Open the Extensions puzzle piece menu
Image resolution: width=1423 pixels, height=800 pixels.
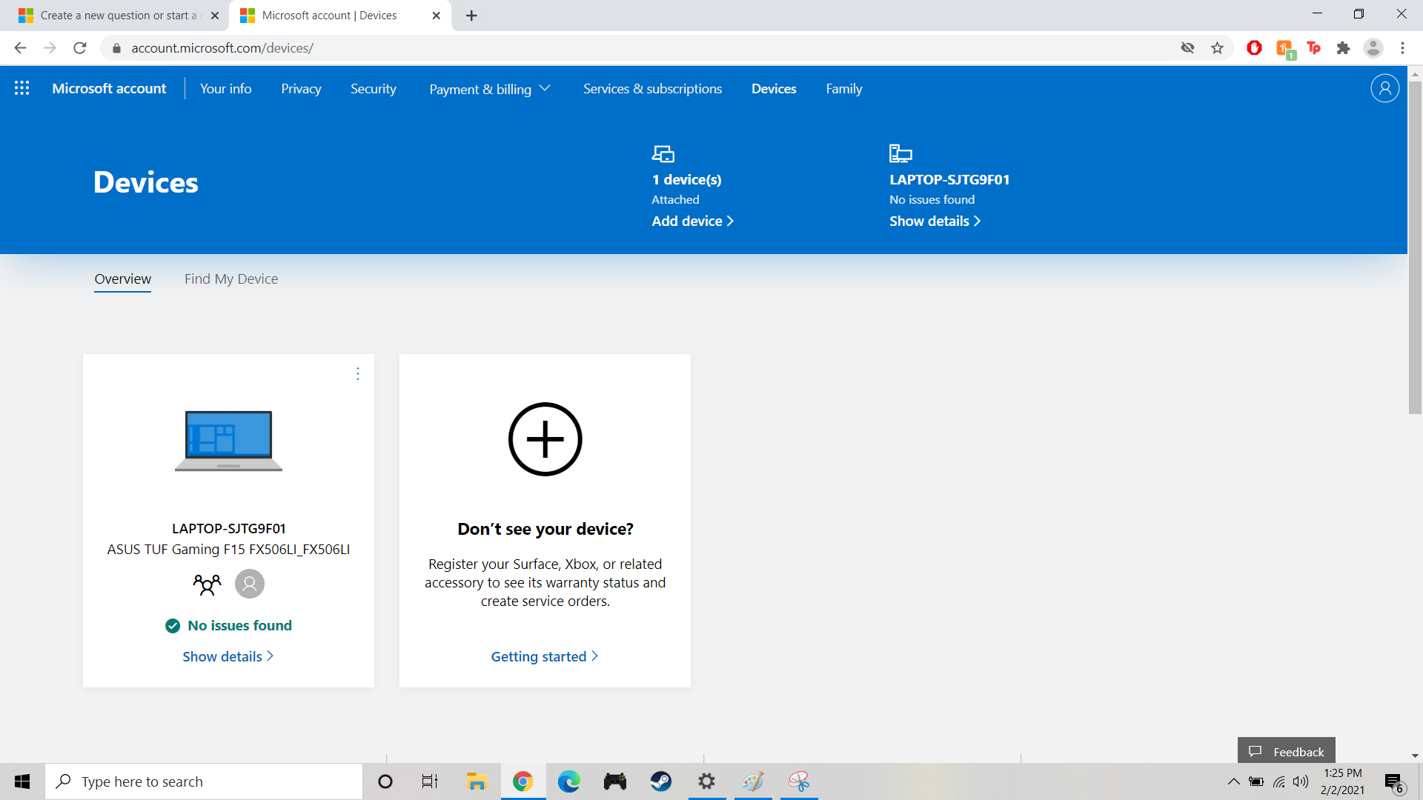[x=1343, y=48]
